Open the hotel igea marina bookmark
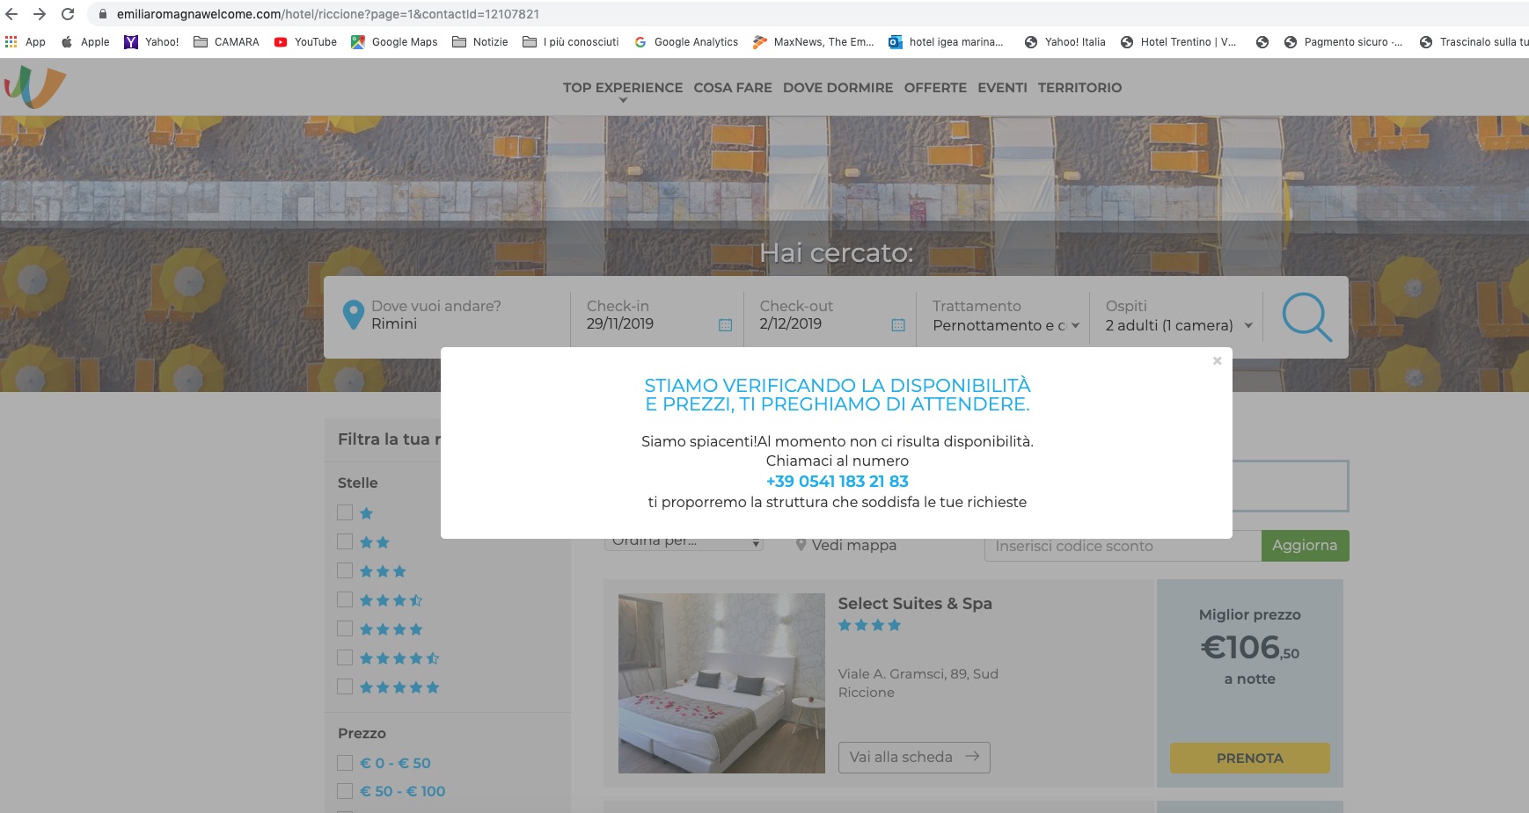This screenshot has height=813, width=1529. coord(946,41)
